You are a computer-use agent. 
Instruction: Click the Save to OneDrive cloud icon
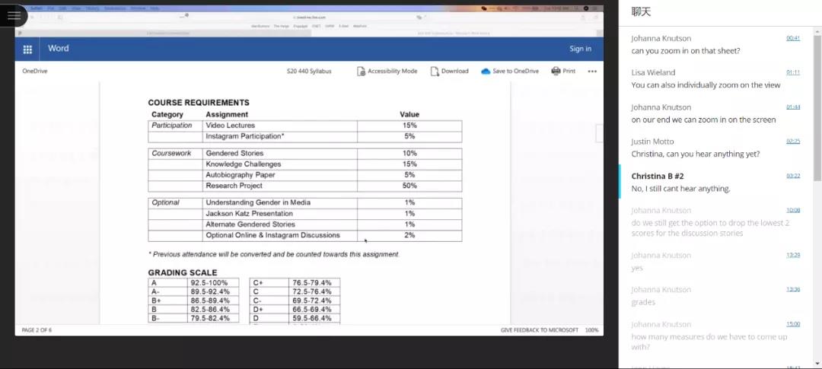[x=486, y=72]
